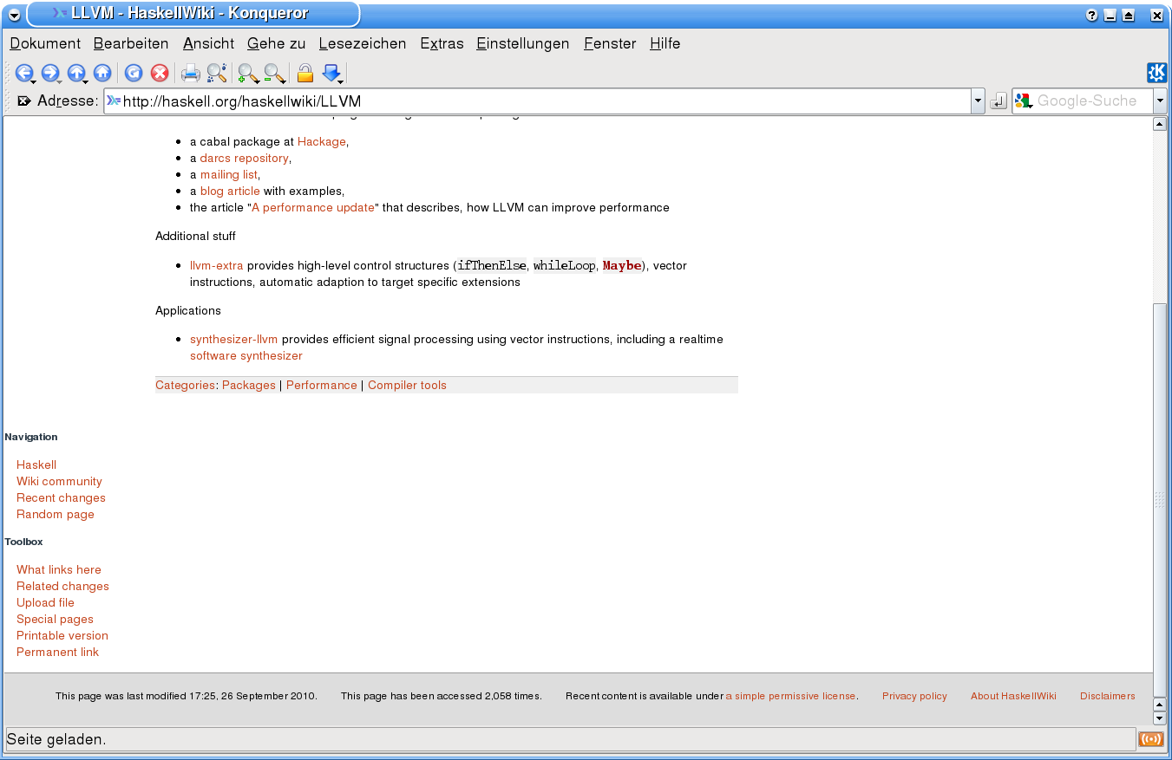Screen dimensions: 1172x760
Task: Follow the Hackage link
Action: pyautogui.click(x=322, y=142)
